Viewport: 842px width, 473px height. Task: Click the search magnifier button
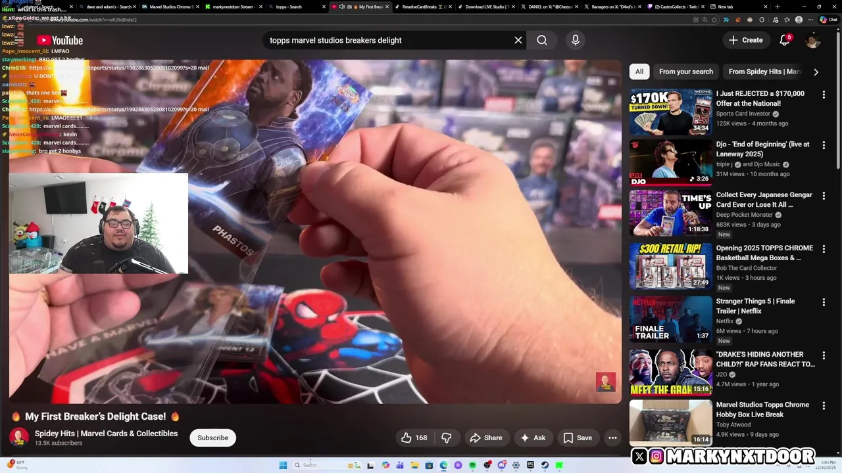click(542, 40)
